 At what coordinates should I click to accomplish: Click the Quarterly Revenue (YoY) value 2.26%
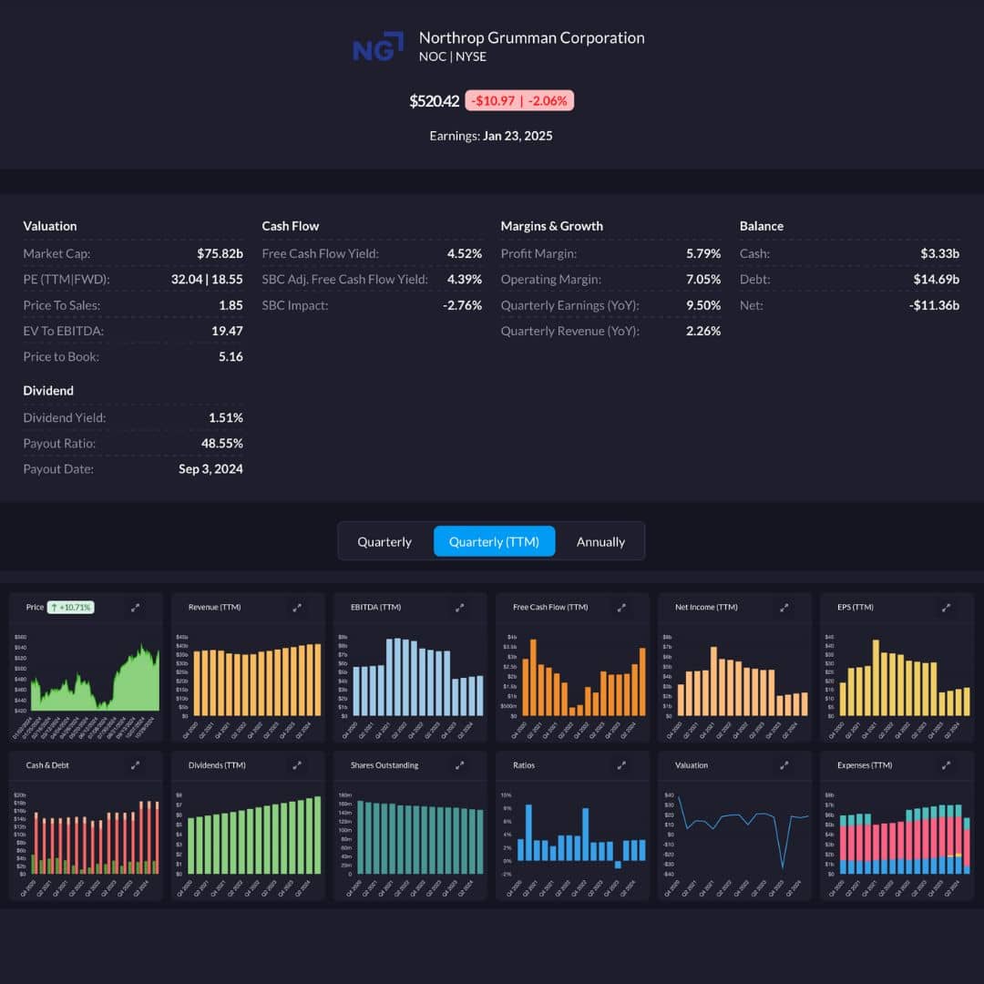point(703,331)
